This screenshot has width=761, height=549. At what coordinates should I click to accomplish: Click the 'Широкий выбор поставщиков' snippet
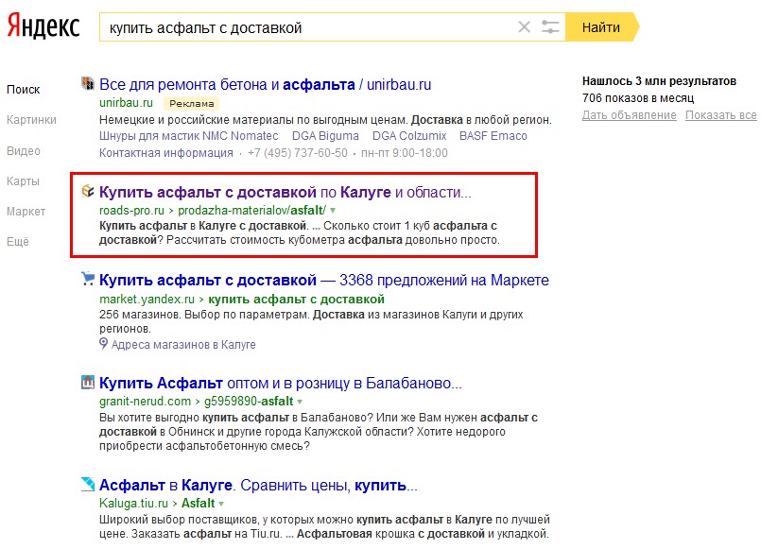tap(324, 526)
